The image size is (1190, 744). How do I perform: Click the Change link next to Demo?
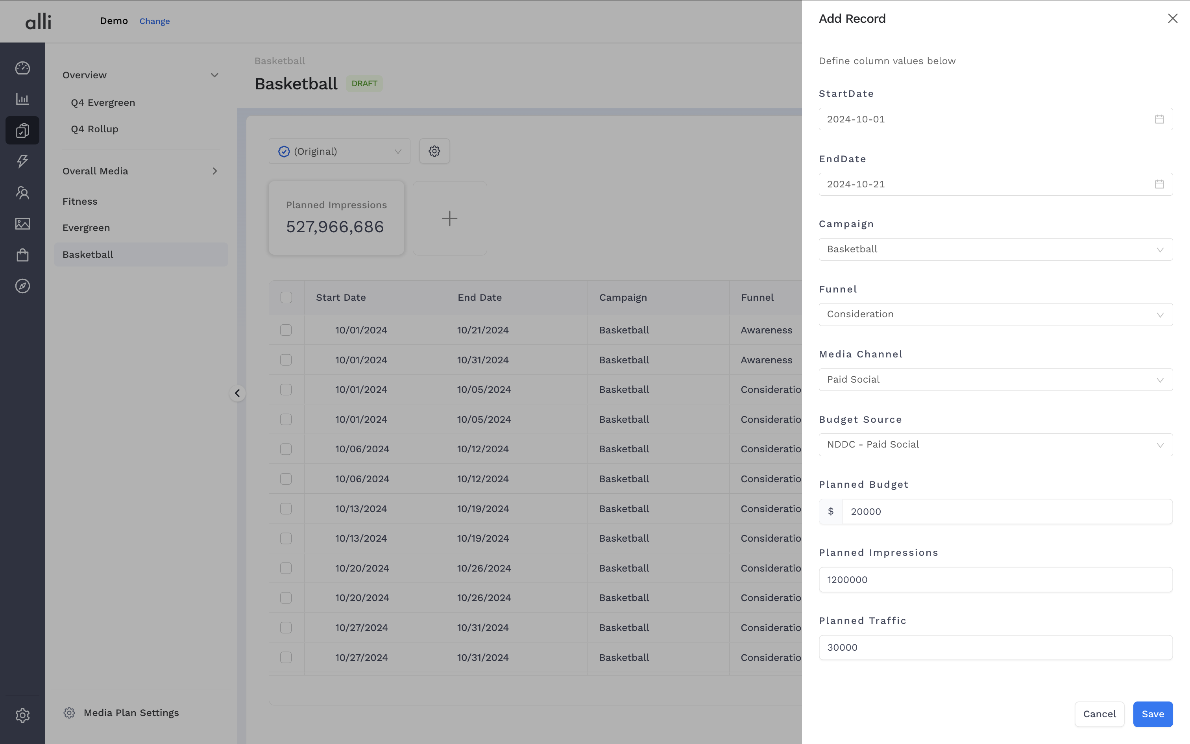[154, 21]
